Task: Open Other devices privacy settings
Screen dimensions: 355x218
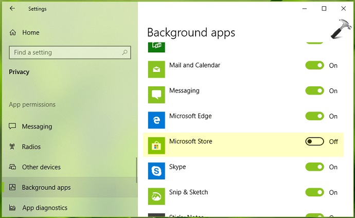Action: tap(69, 167)
